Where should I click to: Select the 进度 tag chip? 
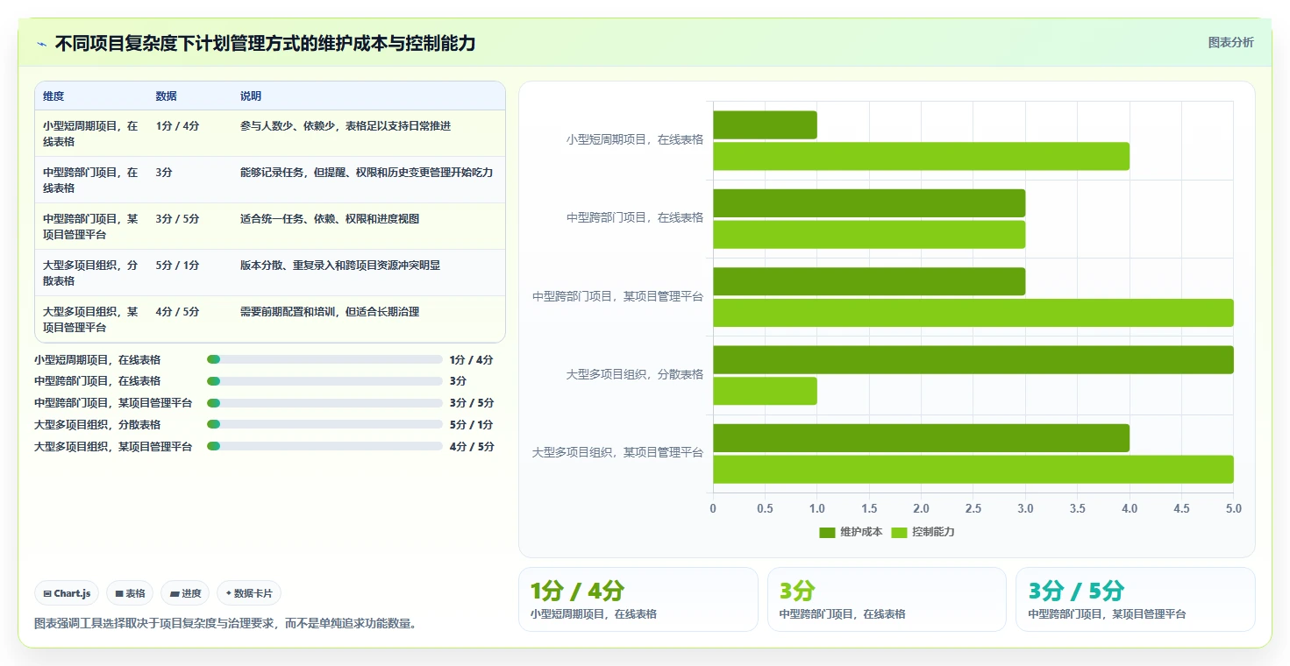pos(185,593)
